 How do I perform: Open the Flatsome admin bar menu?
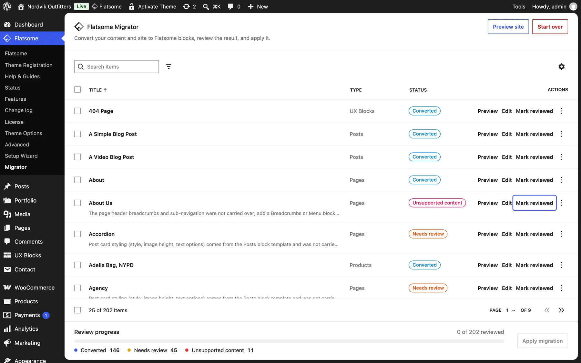point(107,6)
